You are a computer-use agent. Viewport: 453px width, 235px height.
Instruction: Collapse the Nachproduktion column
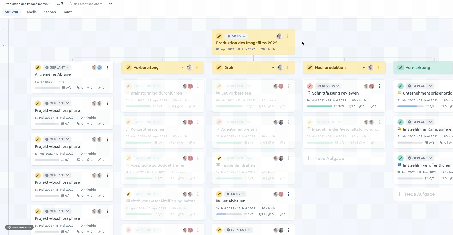pyautogui.click(x=364, y=68)
